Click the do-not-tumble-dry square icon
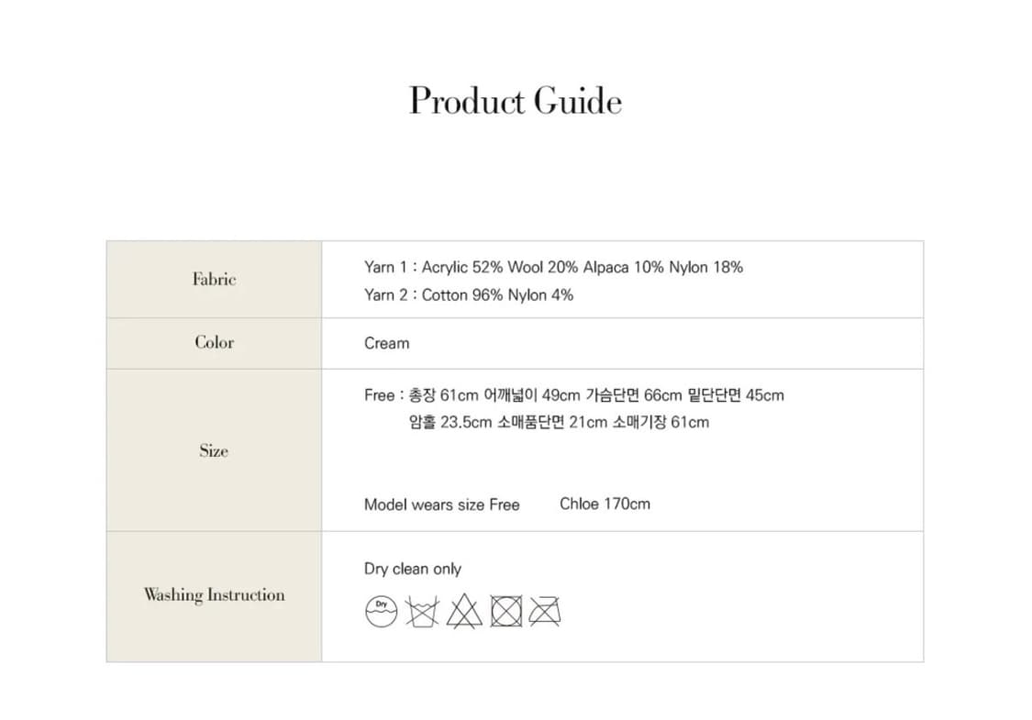 (x=505, y=611)
